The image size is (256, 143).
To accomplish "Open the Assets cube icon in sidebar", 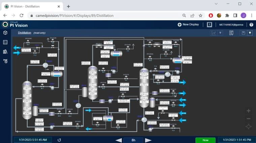I will (5, 33).
